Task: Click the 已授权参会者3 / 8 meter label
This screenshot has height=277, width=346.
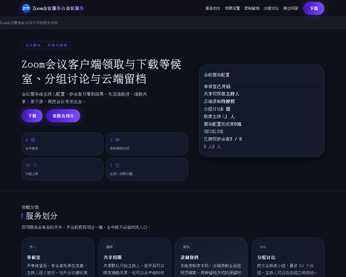Action: [x=223, y=139]
